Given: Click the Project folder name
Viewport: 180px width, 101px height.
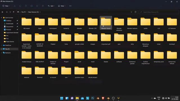Looking at the screenshot, I should (x=66, y=62).
